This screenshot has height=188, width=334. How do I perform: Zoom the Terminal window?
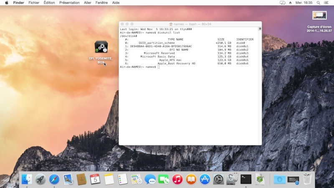[x=132, y=24]
